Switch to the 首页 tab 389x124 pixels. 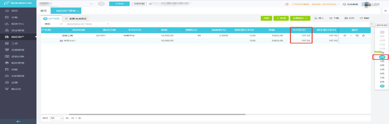click(x=43, y=11)
